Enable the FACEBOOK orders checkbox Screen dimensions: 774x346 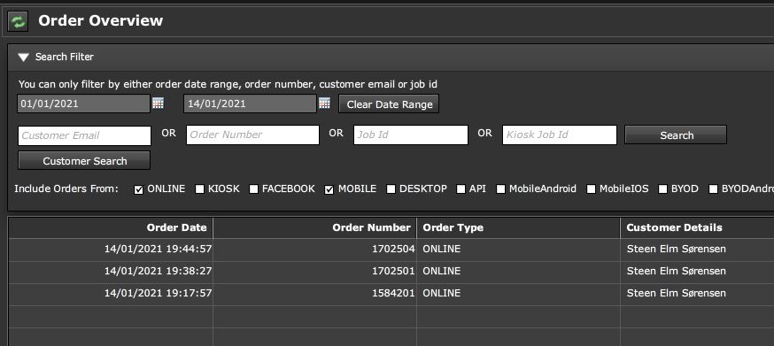click(254, 189)
